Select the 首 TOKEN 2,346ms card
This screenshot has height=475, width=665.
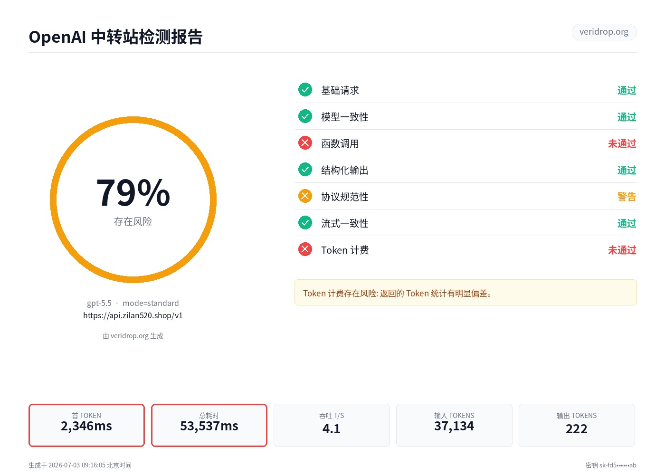86,425
